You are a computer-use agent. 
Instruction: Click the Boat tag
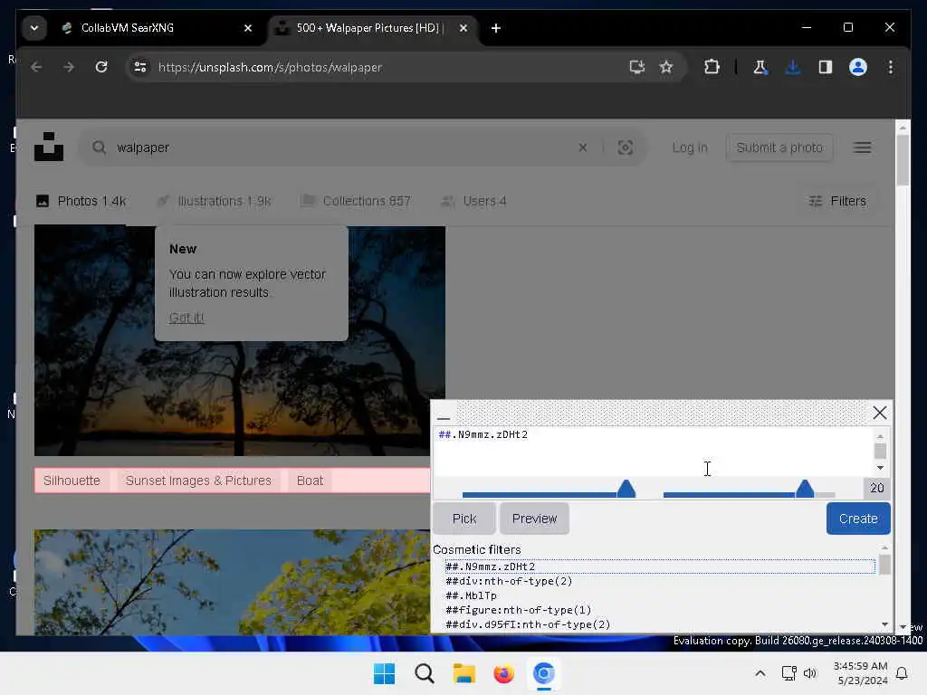[310, 481]
